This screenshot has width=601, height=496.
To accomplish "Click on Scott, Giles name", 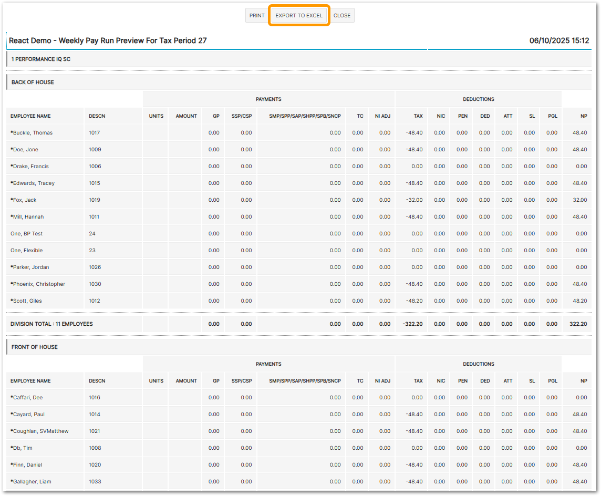I will (x=27, y=301).
